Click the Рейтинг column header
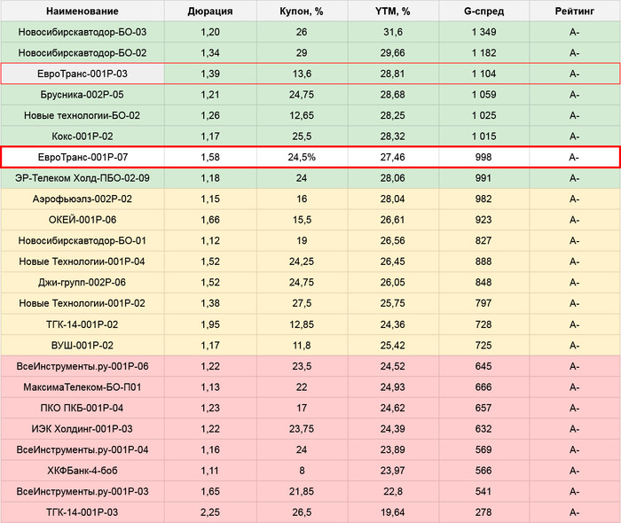Viewport: 621px width, 523px height. (x=575, y=11)
